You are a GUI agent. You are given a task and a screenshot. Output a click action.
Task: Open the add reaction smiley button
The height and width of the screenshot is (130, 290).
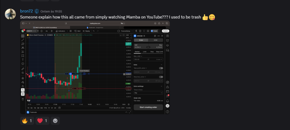click(55, 121)
